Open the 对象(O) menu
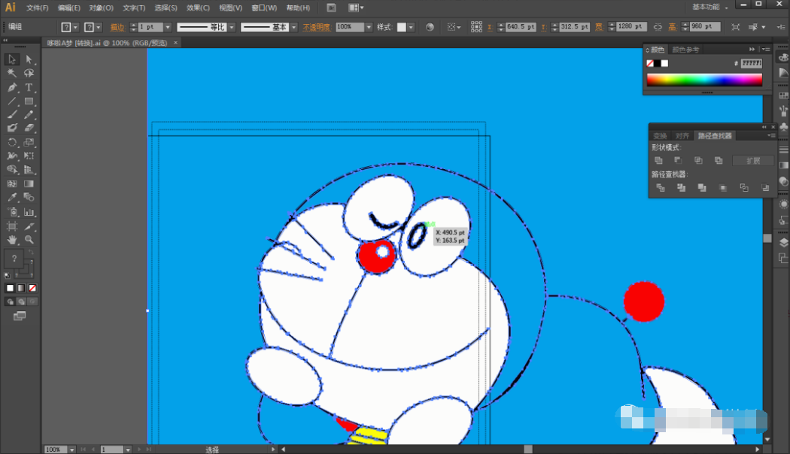Image resolution: width=790 pixels, height=454 pixels. 102,8
